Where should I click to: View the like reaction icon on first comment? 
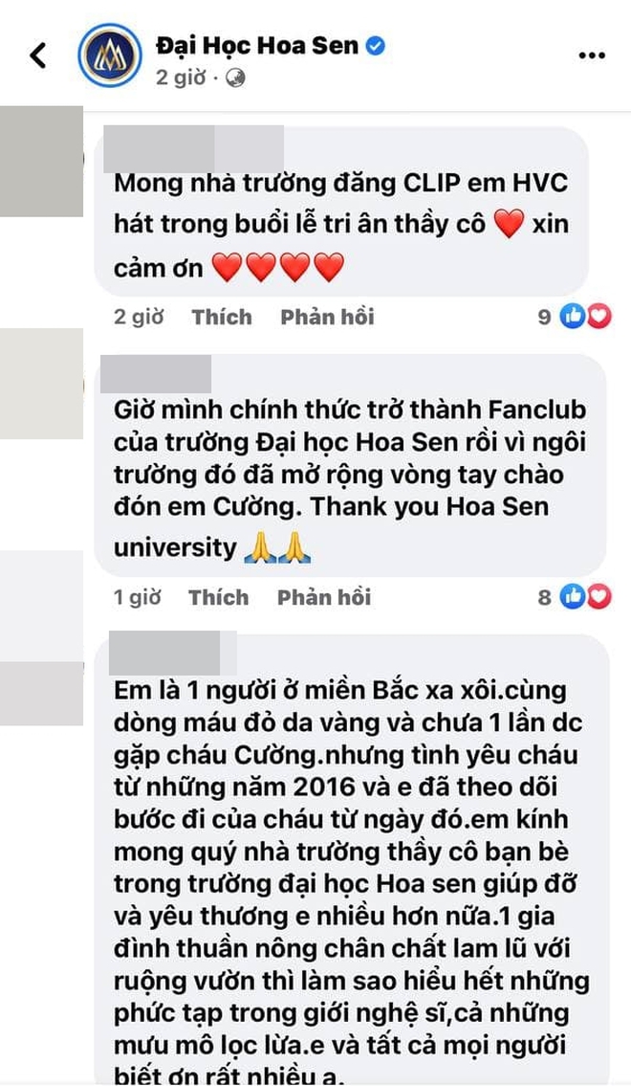pos(572,316)
